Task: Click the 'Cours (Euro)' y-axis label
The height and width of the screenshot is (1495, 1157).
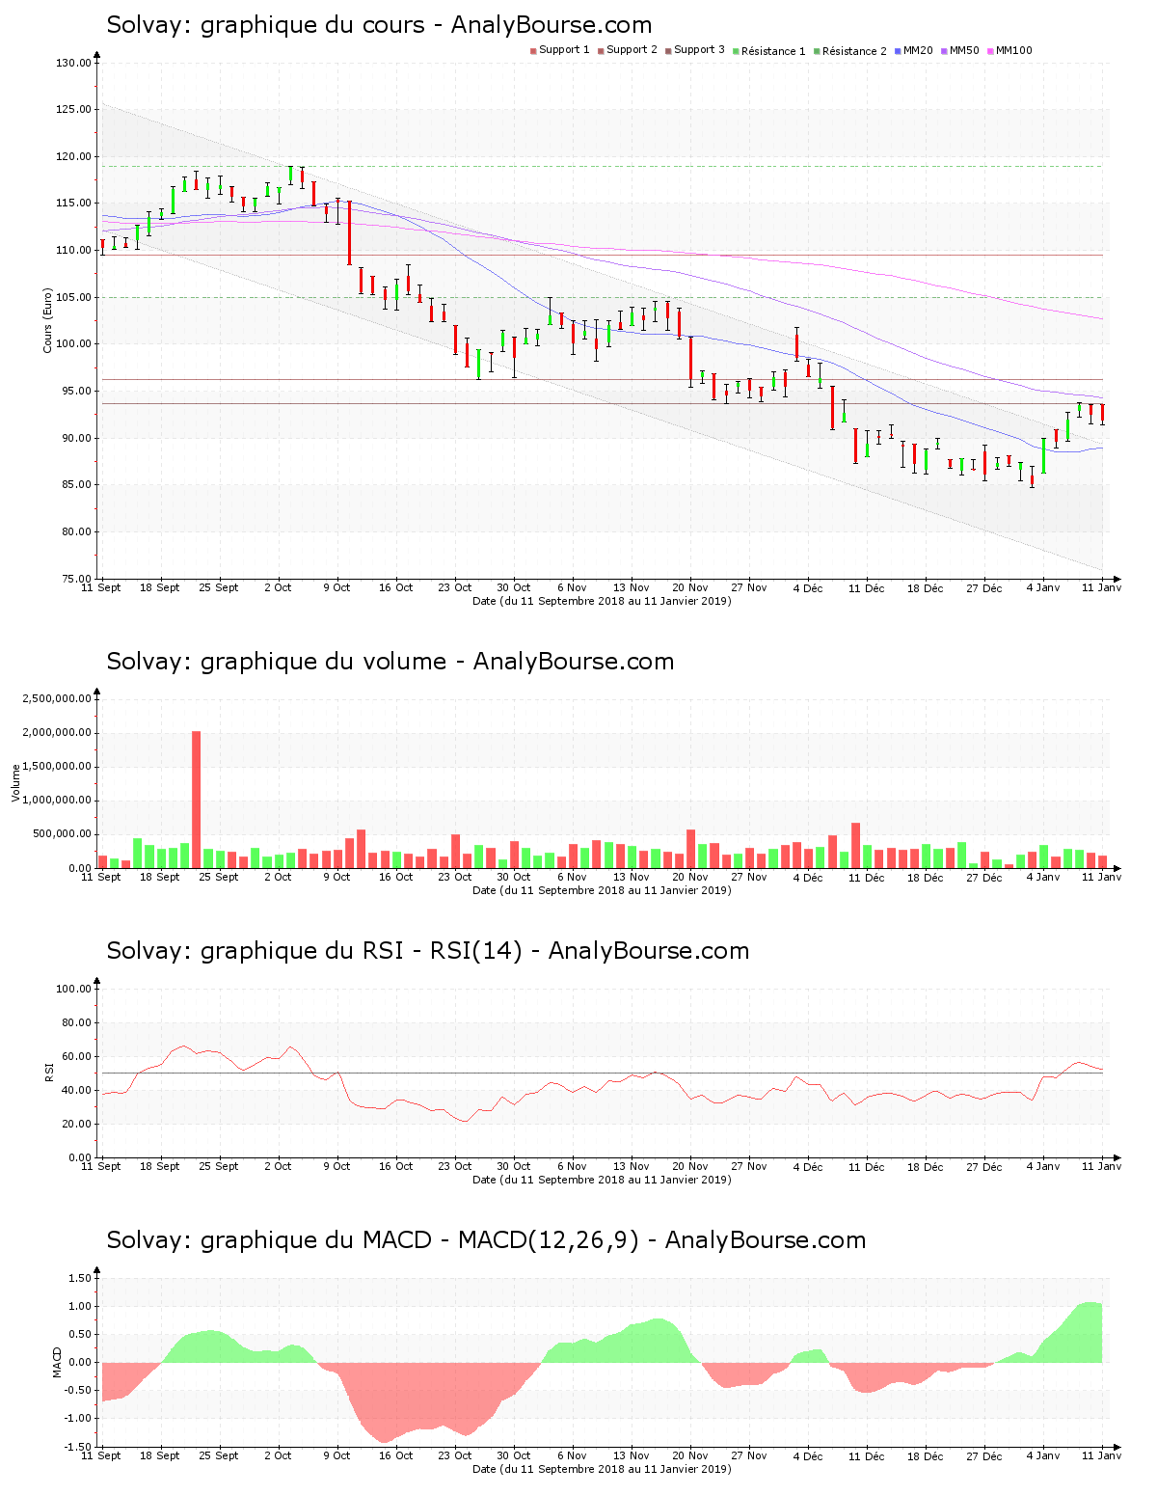Action: tap(47, 320)
